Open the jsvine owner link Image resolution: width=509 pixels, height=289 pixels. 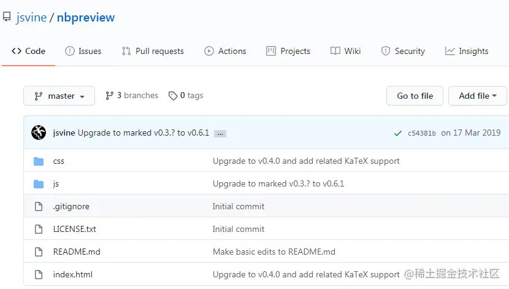click(31, 18)
